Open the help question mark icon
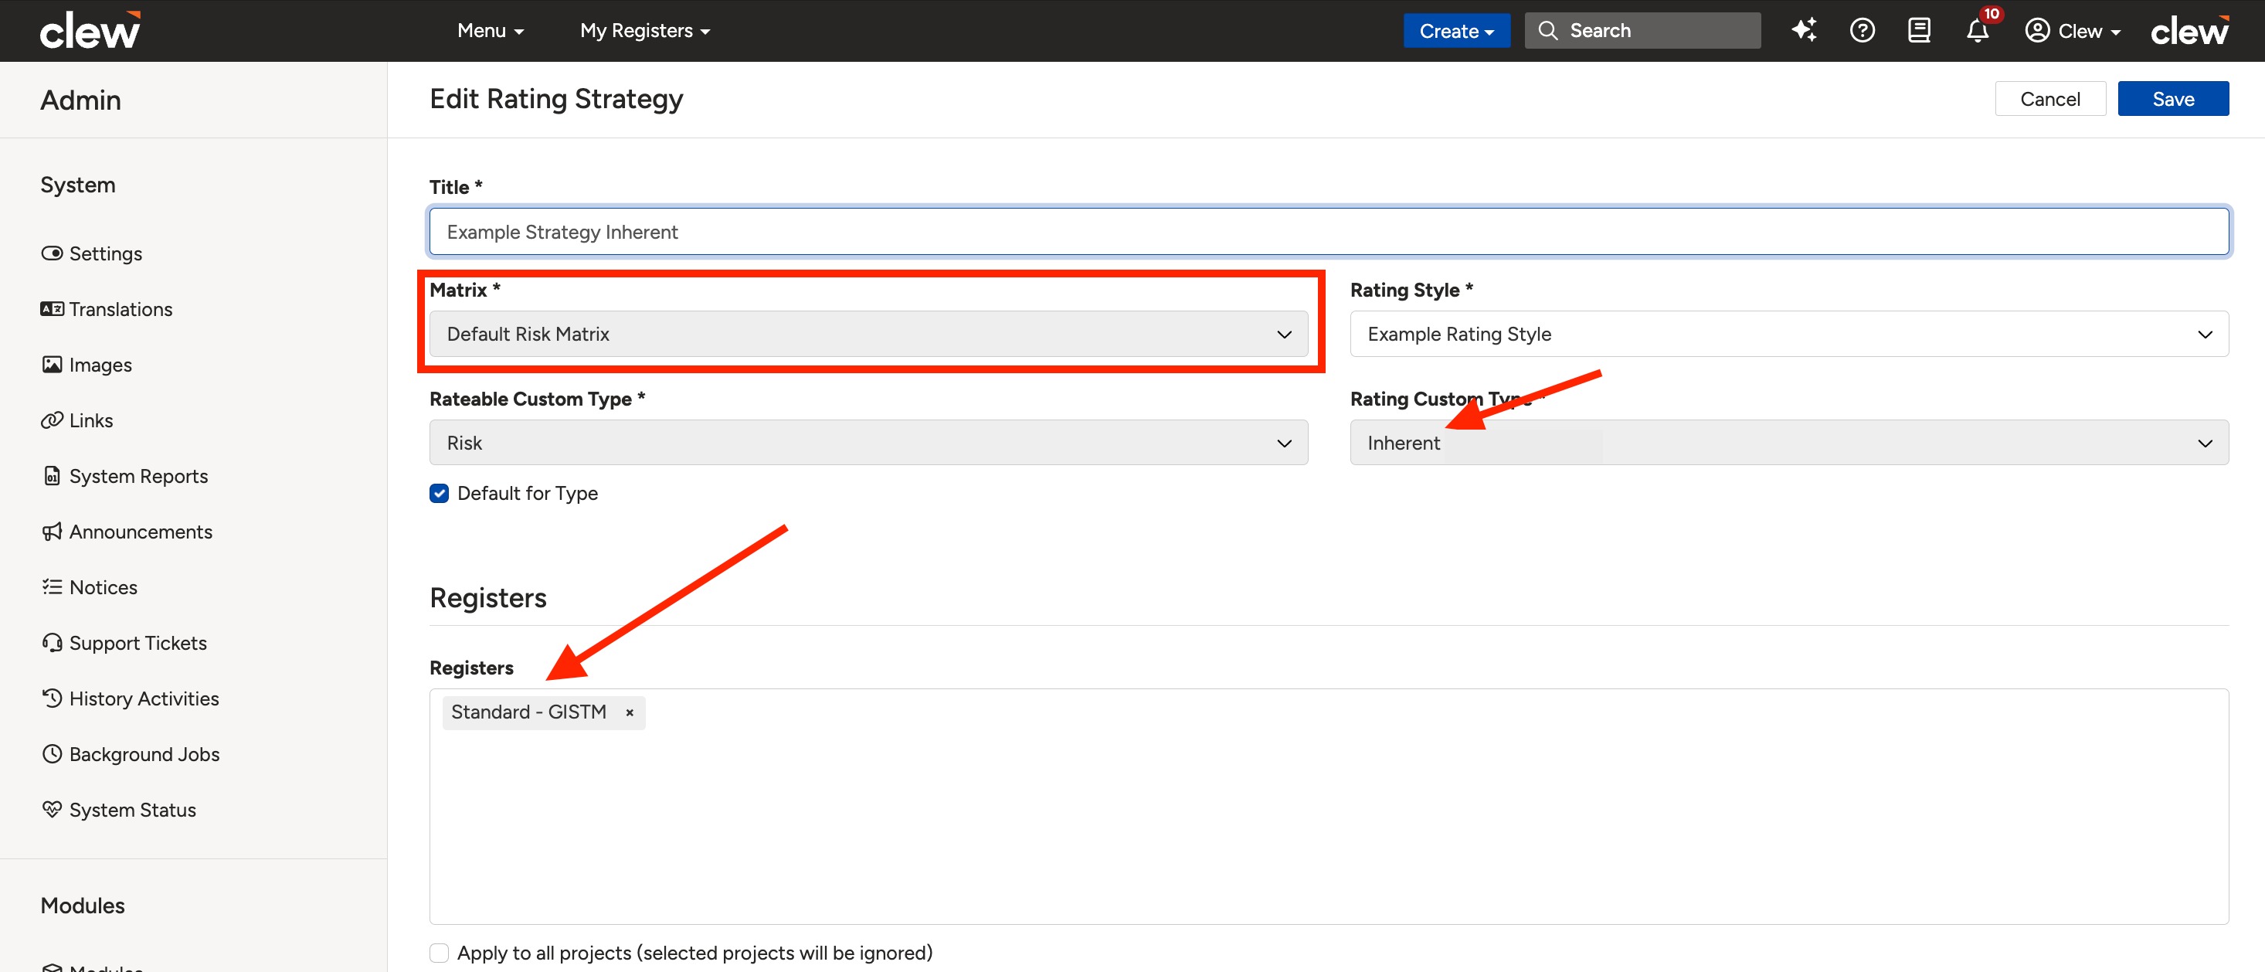The width and height of the screenshot is (2265, 972). 1862,30
